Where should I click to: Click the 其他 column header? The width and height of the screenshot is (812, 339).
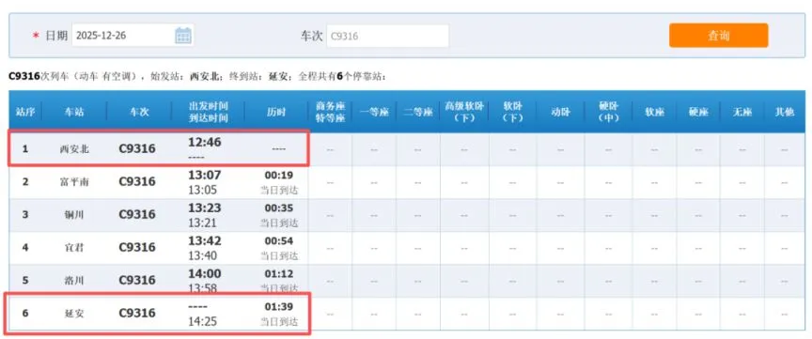coord(784,112)
